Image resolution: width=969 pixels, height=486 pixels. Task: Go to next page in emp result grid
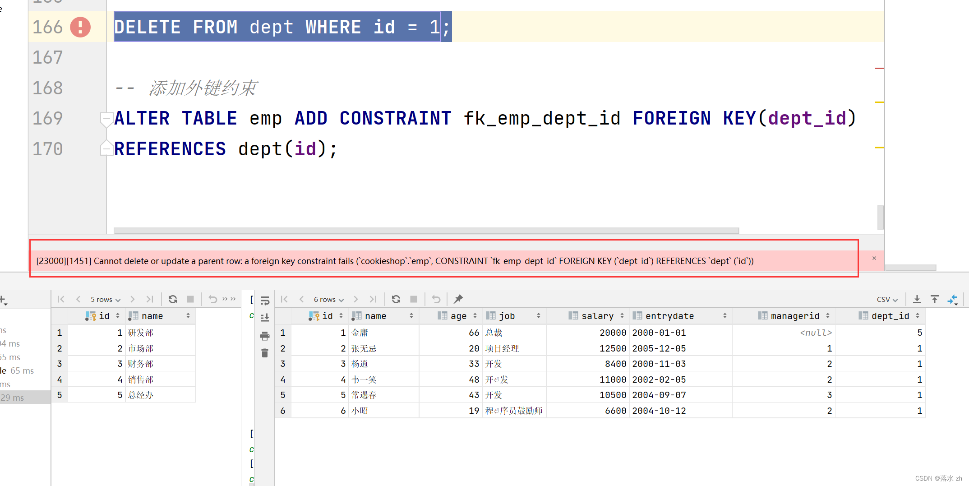point(355,299)
